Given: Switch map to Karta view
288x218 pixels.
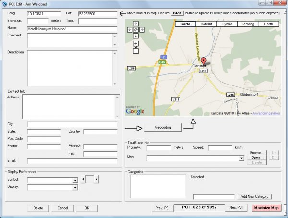Looking at the screenshot, I should [x=185, y=24].
